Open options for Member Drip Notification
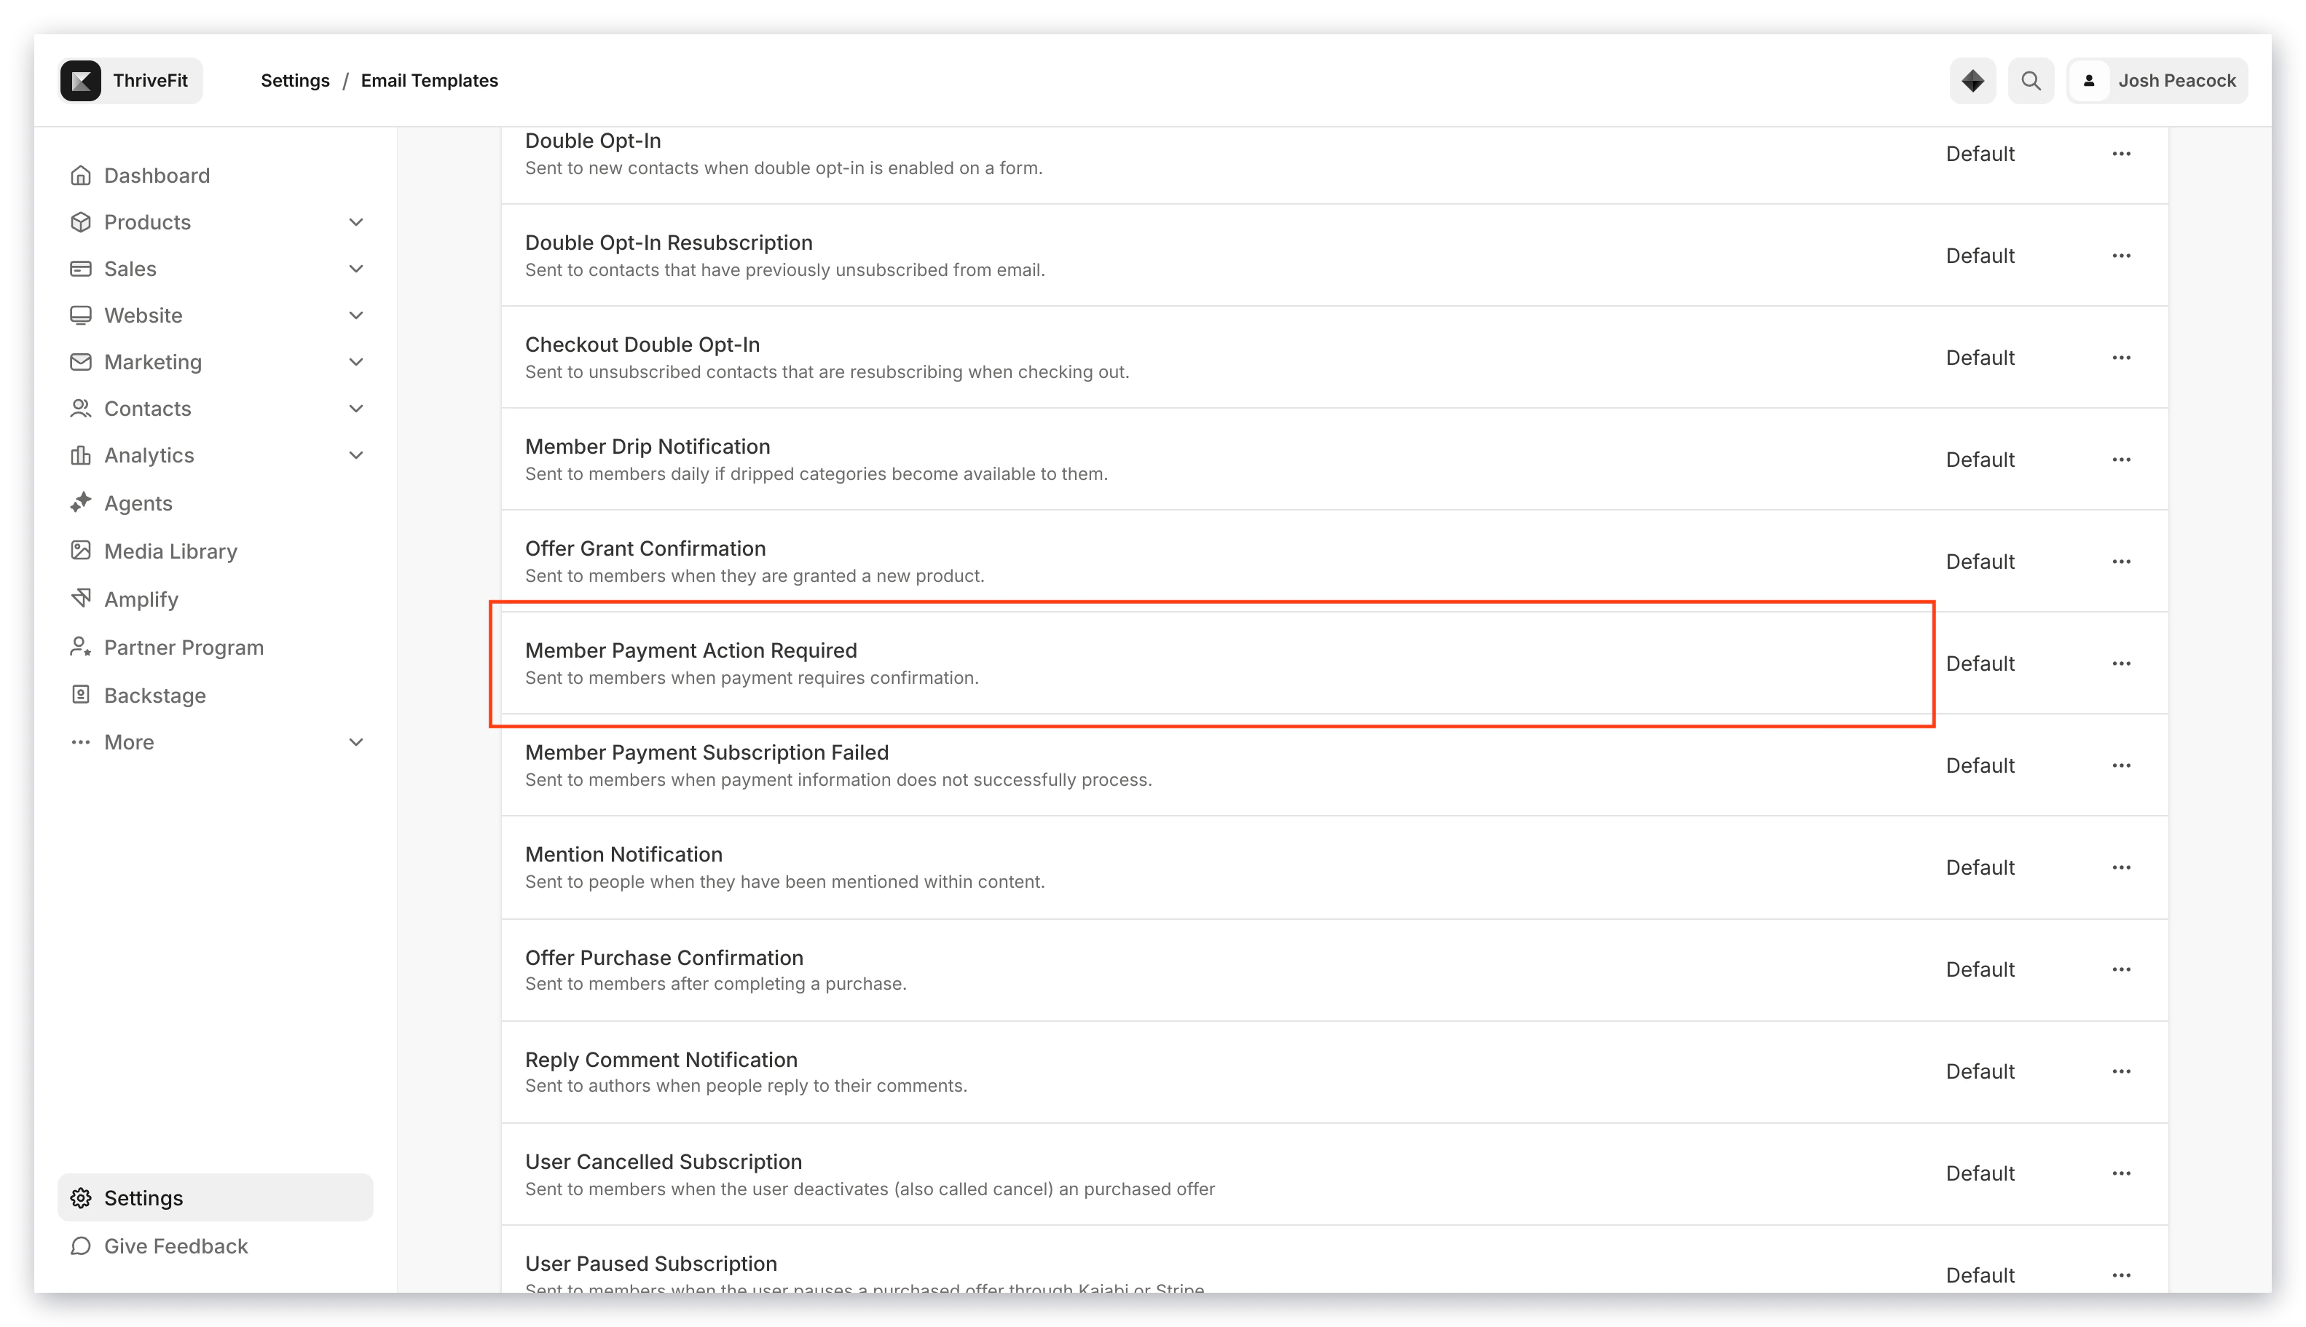 (x=2120, y=460)
